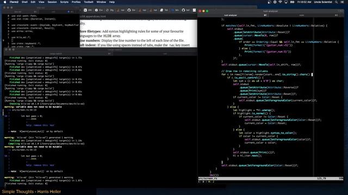
Task: Click the first circular menu bar status icon
Action: point(269,2)
